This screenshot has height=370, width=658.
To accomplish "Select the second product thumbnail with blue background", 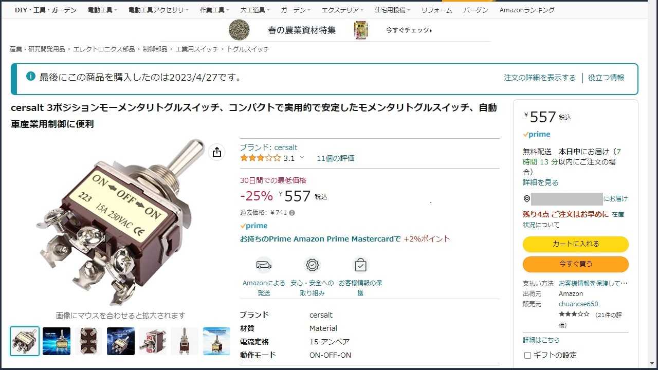I will click(57, 341).
